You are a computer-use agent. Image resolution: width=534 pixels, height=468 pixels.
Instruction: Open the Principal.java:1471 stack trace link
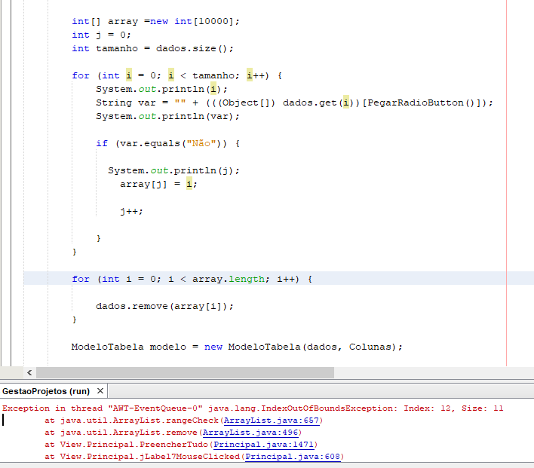pos(264,444)
